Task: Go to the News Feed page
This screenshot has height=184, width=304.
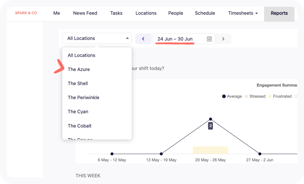Action: coord(85,13)
